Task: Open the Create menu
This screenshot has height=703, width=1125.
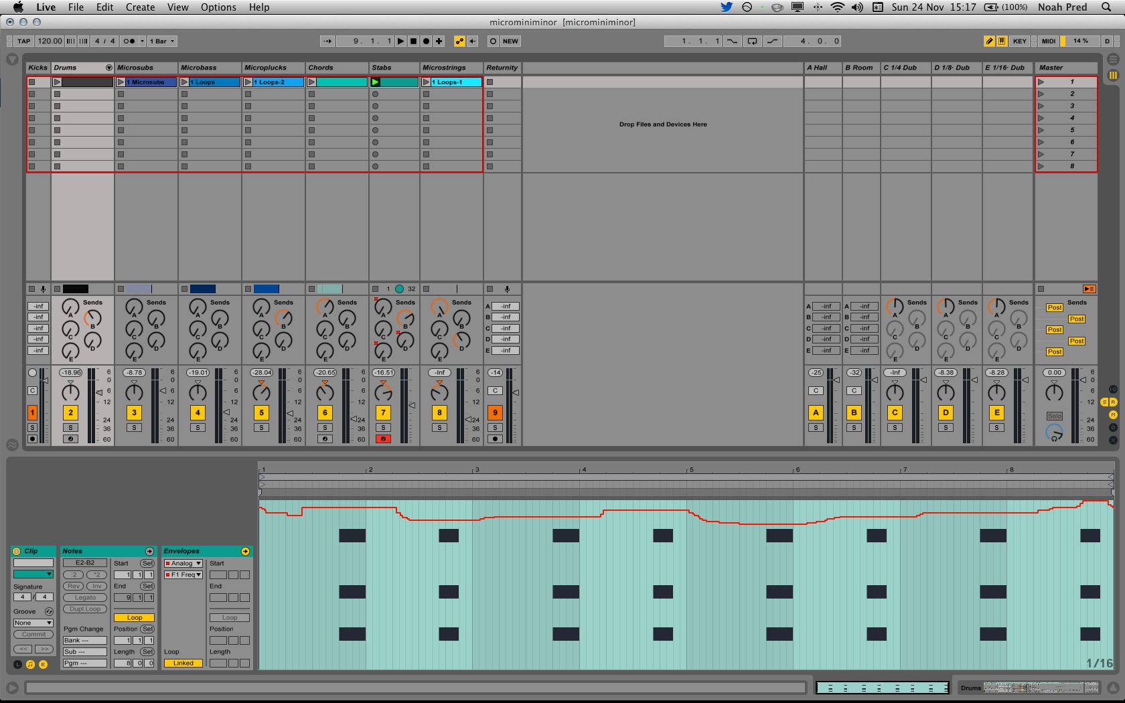Action: coord(140,7)
